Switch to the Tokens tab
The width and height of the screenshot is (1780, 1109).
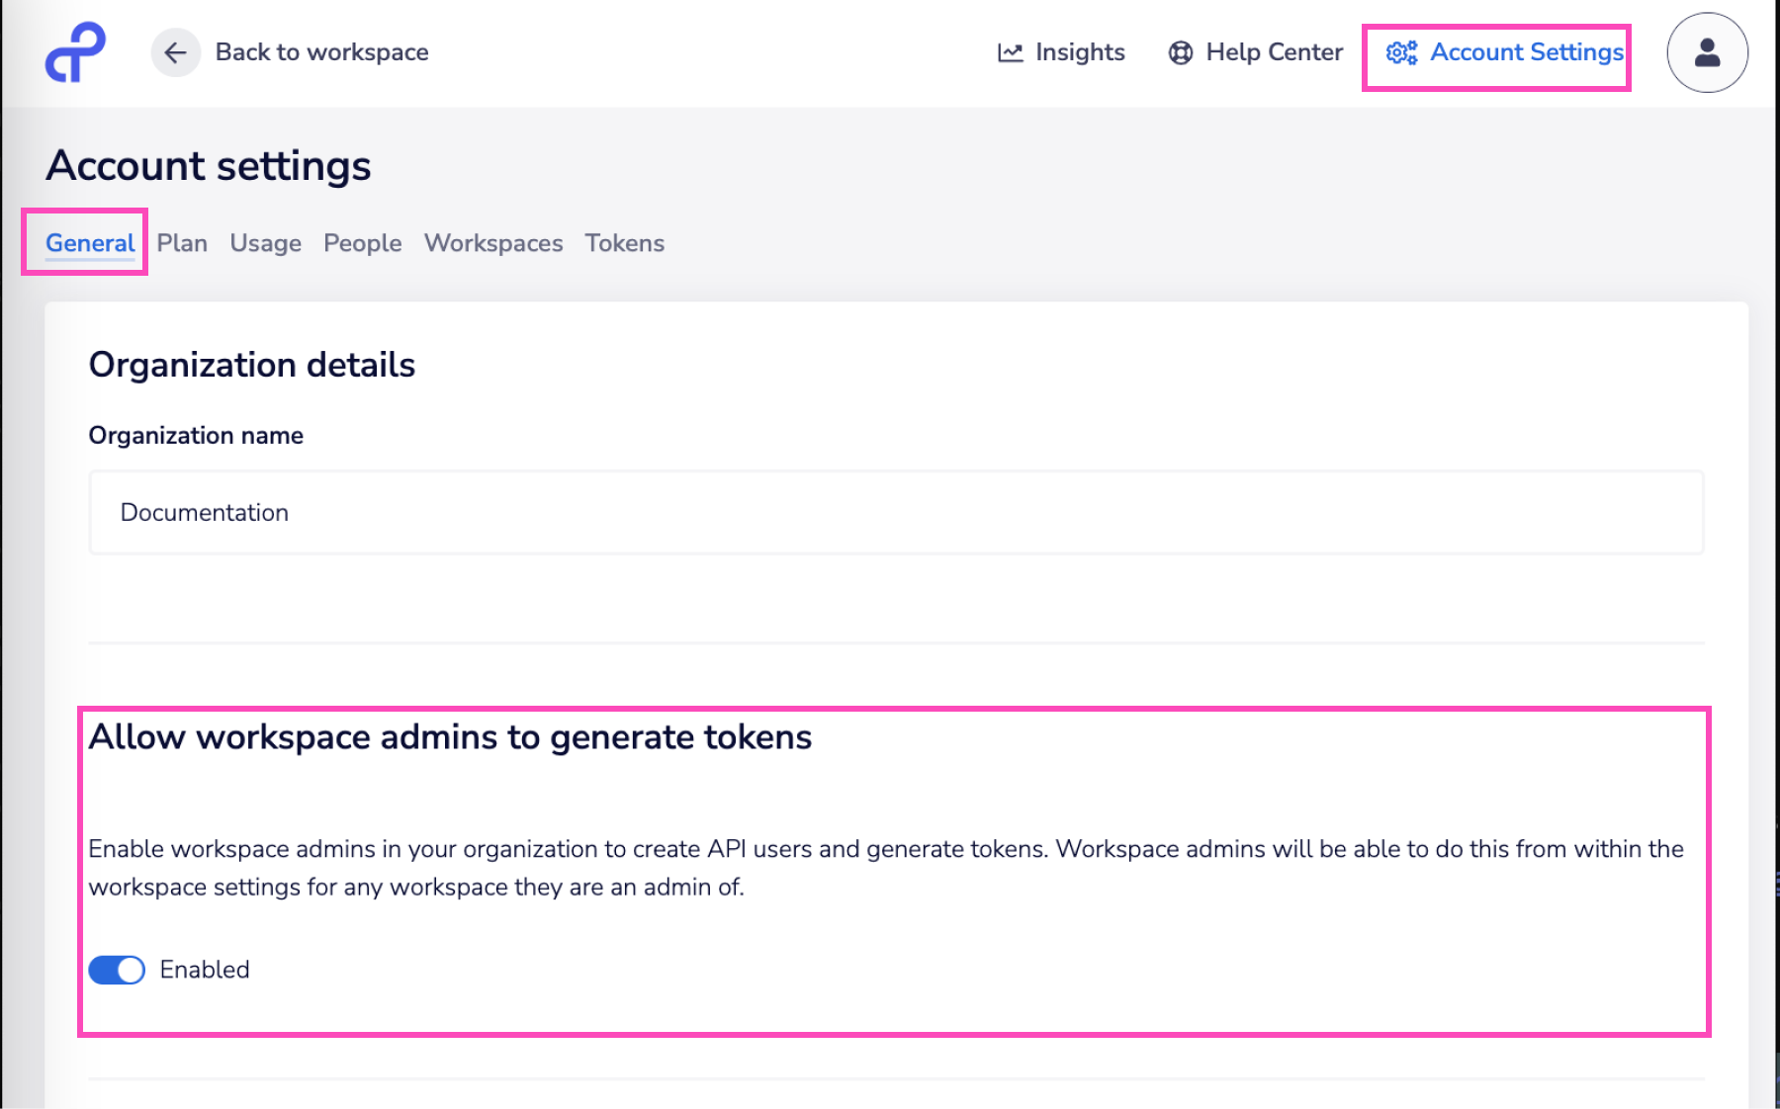tap(624, 243)
